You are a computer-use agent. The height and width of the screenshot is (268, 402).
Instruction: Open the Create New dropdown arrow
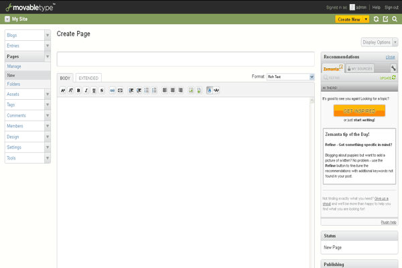pos(366,19)
